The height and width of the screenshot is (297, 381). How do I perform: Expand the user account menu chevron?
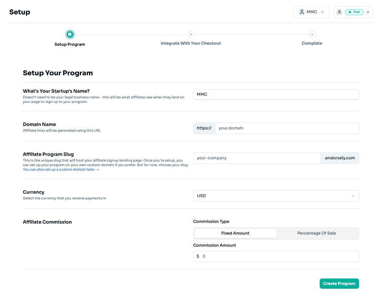pyautogui.click(x=368, y=12)
